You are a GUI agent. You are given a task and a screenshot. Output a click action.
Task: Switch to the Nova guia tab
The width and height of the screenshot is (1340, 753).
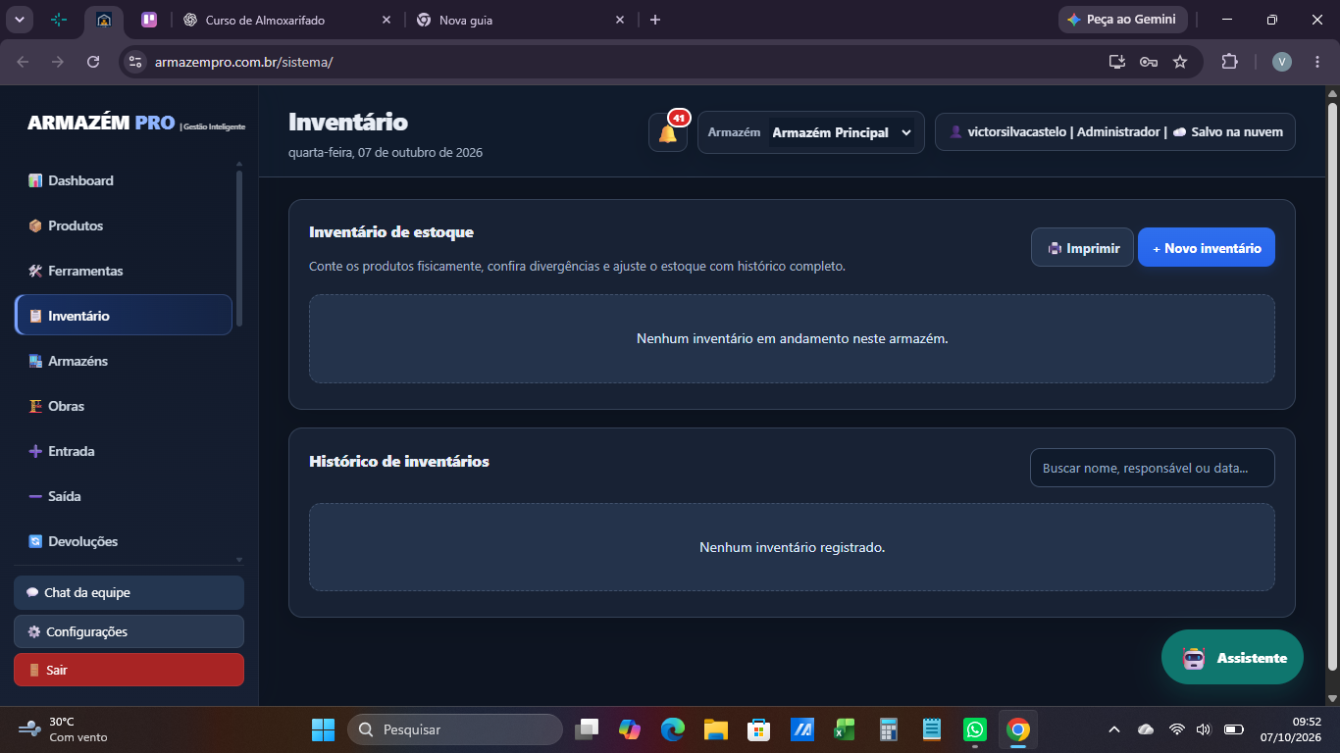(519, 20)
